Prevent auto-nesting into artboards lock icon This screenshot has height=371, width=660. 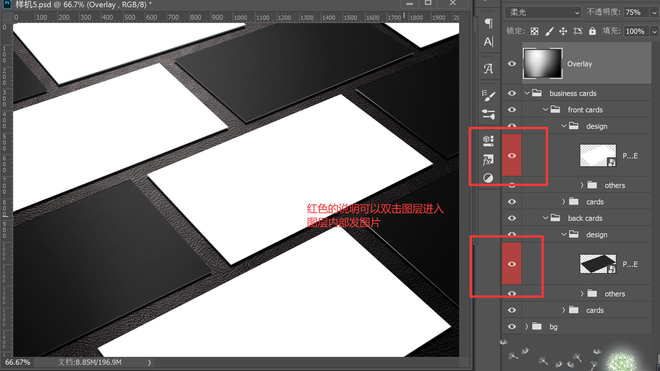578,31
